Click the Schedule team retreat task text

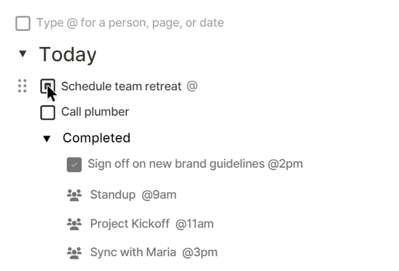point(121,86)
